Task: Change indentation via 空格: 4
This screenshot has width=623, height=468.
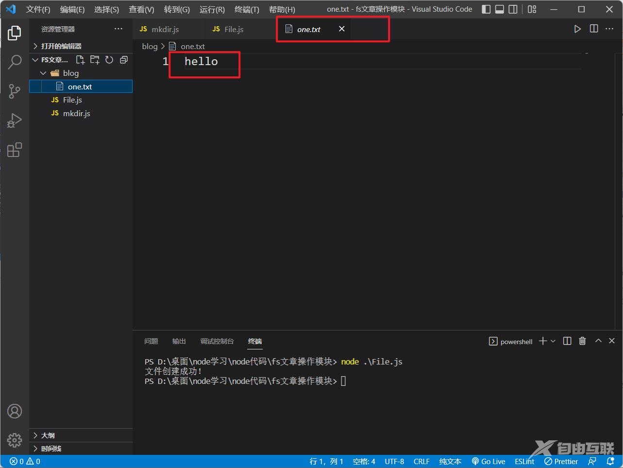Action: (x=364, y=462)
